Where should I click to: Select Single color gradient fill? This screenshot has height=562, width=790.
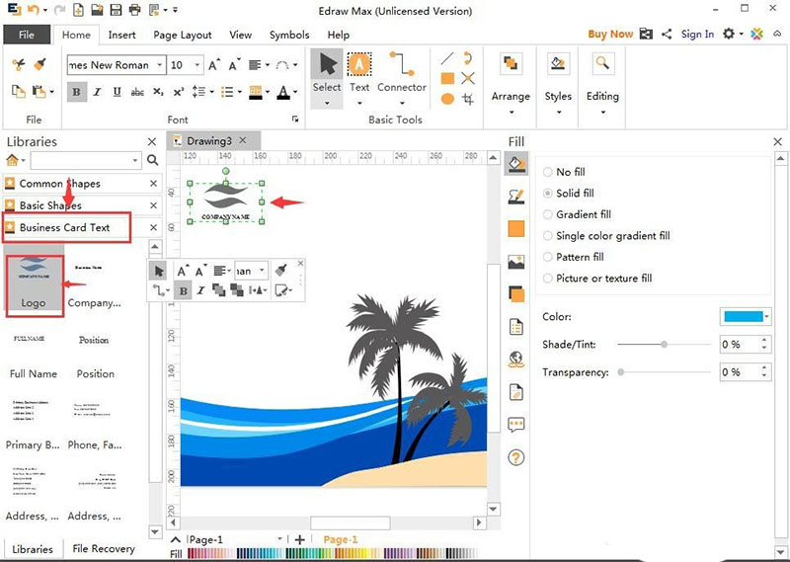(x=548, y=235)
